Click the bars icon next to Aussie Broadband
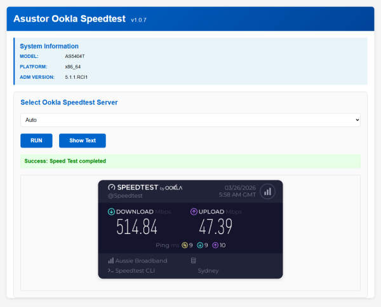 coord(110,261)
